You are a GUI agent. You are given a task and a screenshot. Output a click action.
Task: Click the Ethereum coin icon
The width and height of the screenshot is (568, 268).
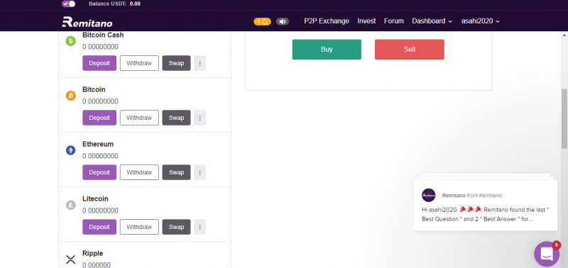click(70, 150)
